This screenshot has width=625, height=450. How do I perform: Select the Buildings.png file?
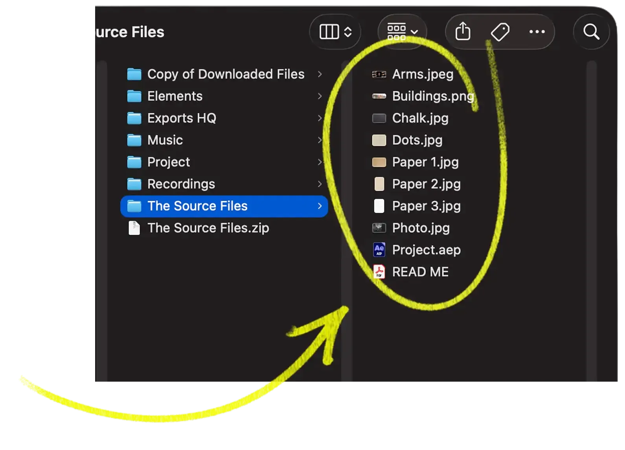coord(423,96)
